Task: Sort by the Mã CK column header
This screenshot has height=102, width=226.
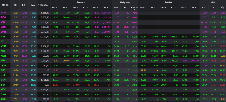Action: [5, 5]
